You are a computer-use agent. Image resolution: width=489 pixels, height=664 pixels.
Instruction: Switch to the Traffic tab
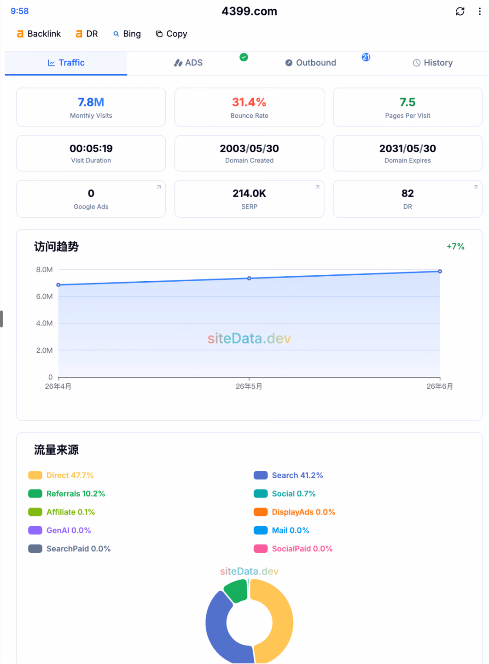tap(66, 63)
